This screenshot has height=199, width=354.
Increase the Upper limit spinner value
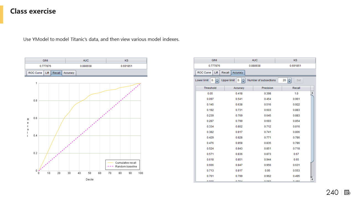tap(243, 79)
